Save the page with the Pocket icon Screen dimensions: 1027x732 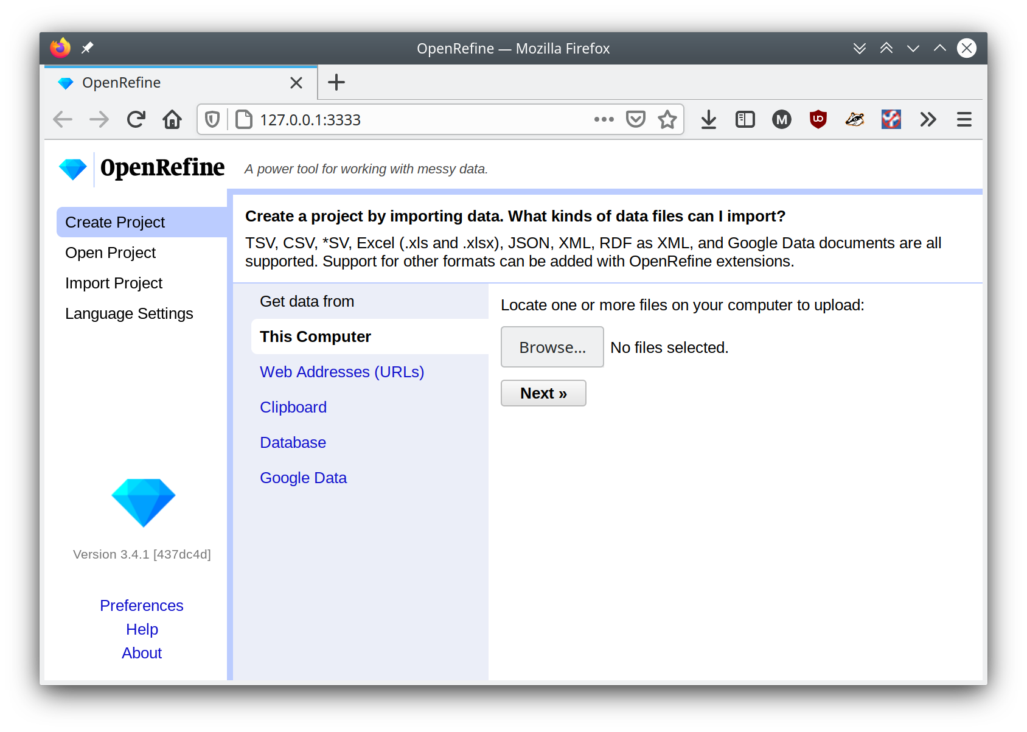(x=636, y=119)
